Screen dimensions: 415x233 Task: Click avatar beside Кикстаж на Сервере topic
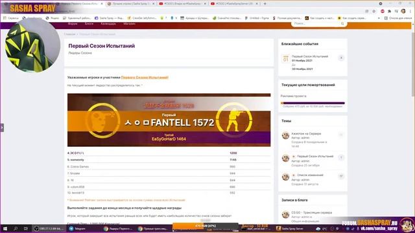(x=285, y=135)
